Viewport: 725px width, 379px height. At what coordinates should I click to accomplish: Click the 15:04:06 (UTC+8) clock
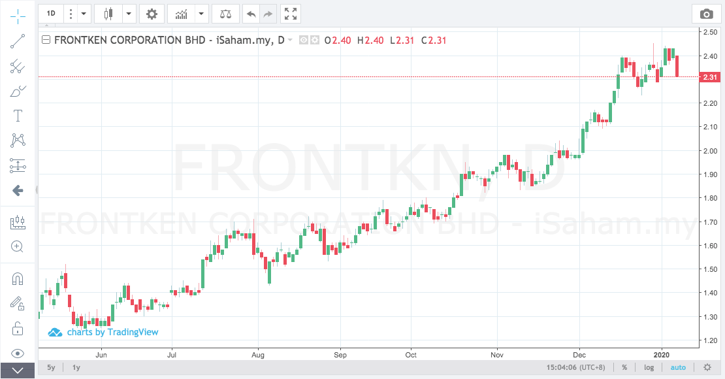[575, 367]
